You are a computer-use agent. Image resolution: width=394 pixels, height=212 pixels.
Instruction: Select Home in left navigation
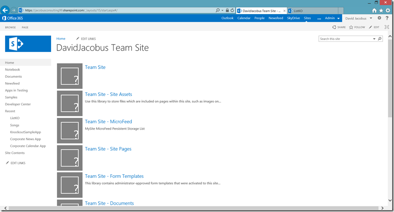coord(26,62)
